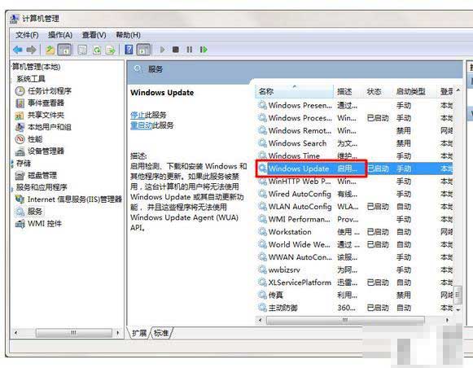Select the Wired AutoConfig service
The image size is (473, 368).
coord(355,194)
